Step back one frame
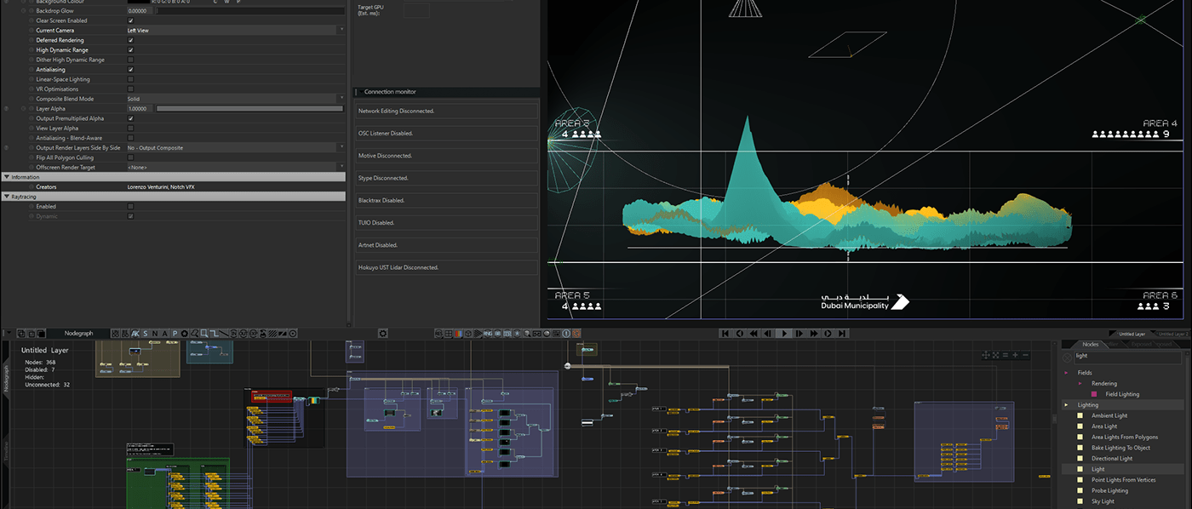 pos(768,333)
